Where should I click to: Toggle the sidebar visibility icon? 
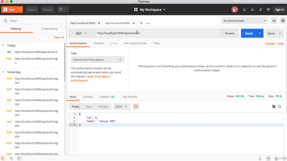3,158
